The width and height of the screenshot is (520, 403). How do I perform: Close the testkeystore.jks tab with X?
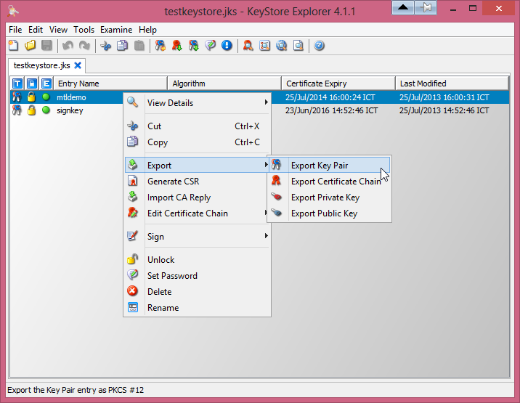[78, 65]
